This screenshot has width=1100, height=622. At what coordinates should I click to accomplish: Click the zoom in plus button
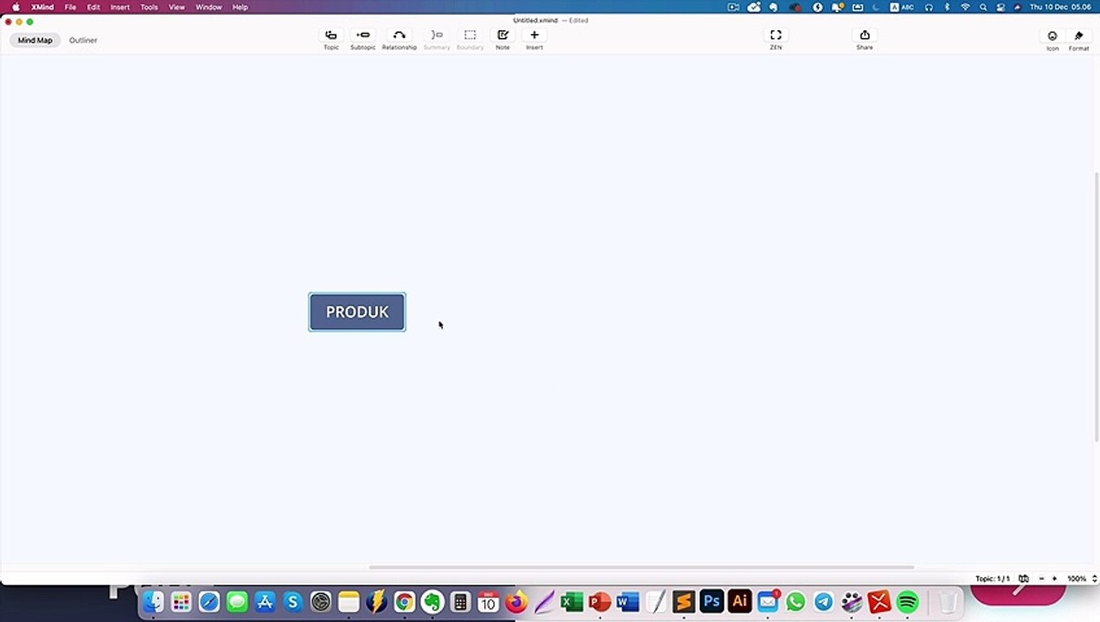pyautogui.click(x=1054, y=579)
